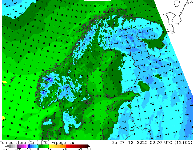
Task: Click the '26' legend label
Action: (65, 149)
